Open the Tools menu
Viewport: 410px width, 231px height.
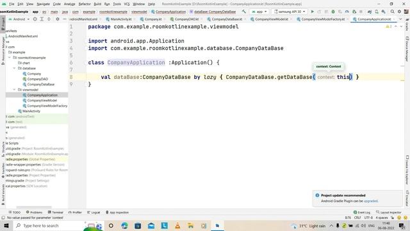(117, 4)
